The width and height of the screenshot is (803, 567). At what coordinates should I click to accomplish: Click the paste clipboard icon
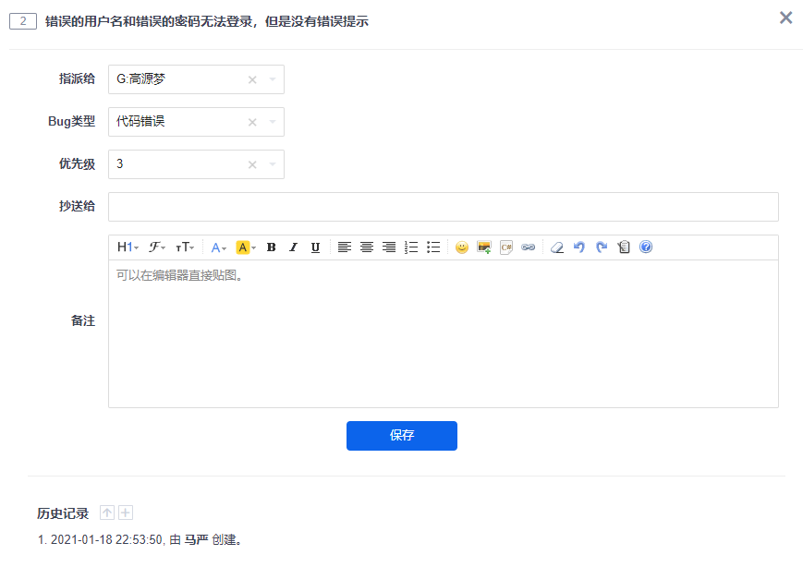624,247
